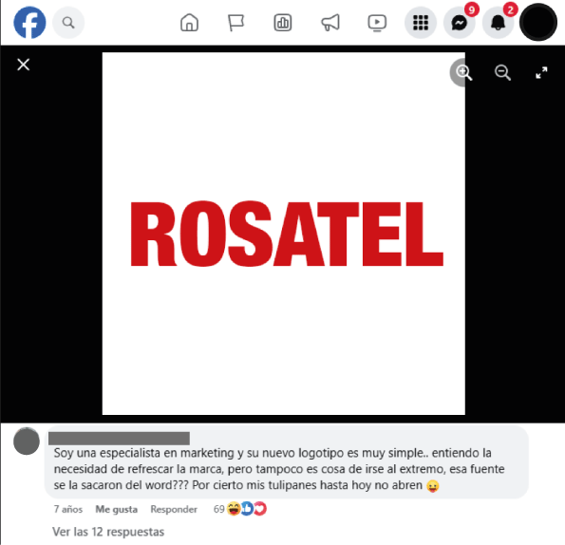Like the comment with Me gusta
Screen dimensions: 565x545
(117, 509)
